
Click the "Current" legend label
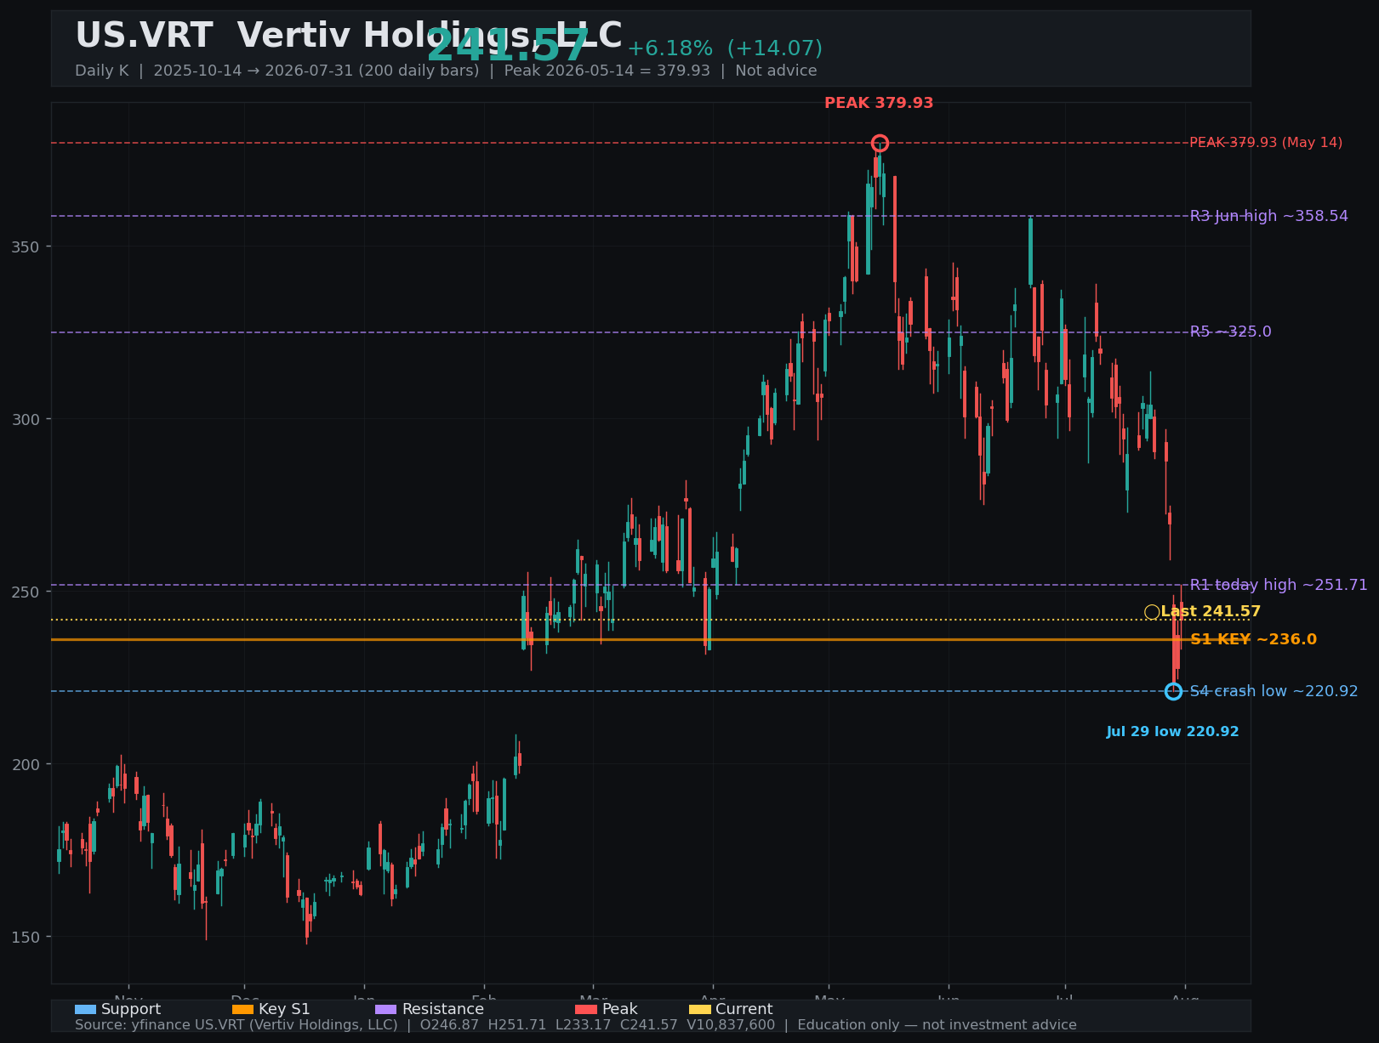744,1009
